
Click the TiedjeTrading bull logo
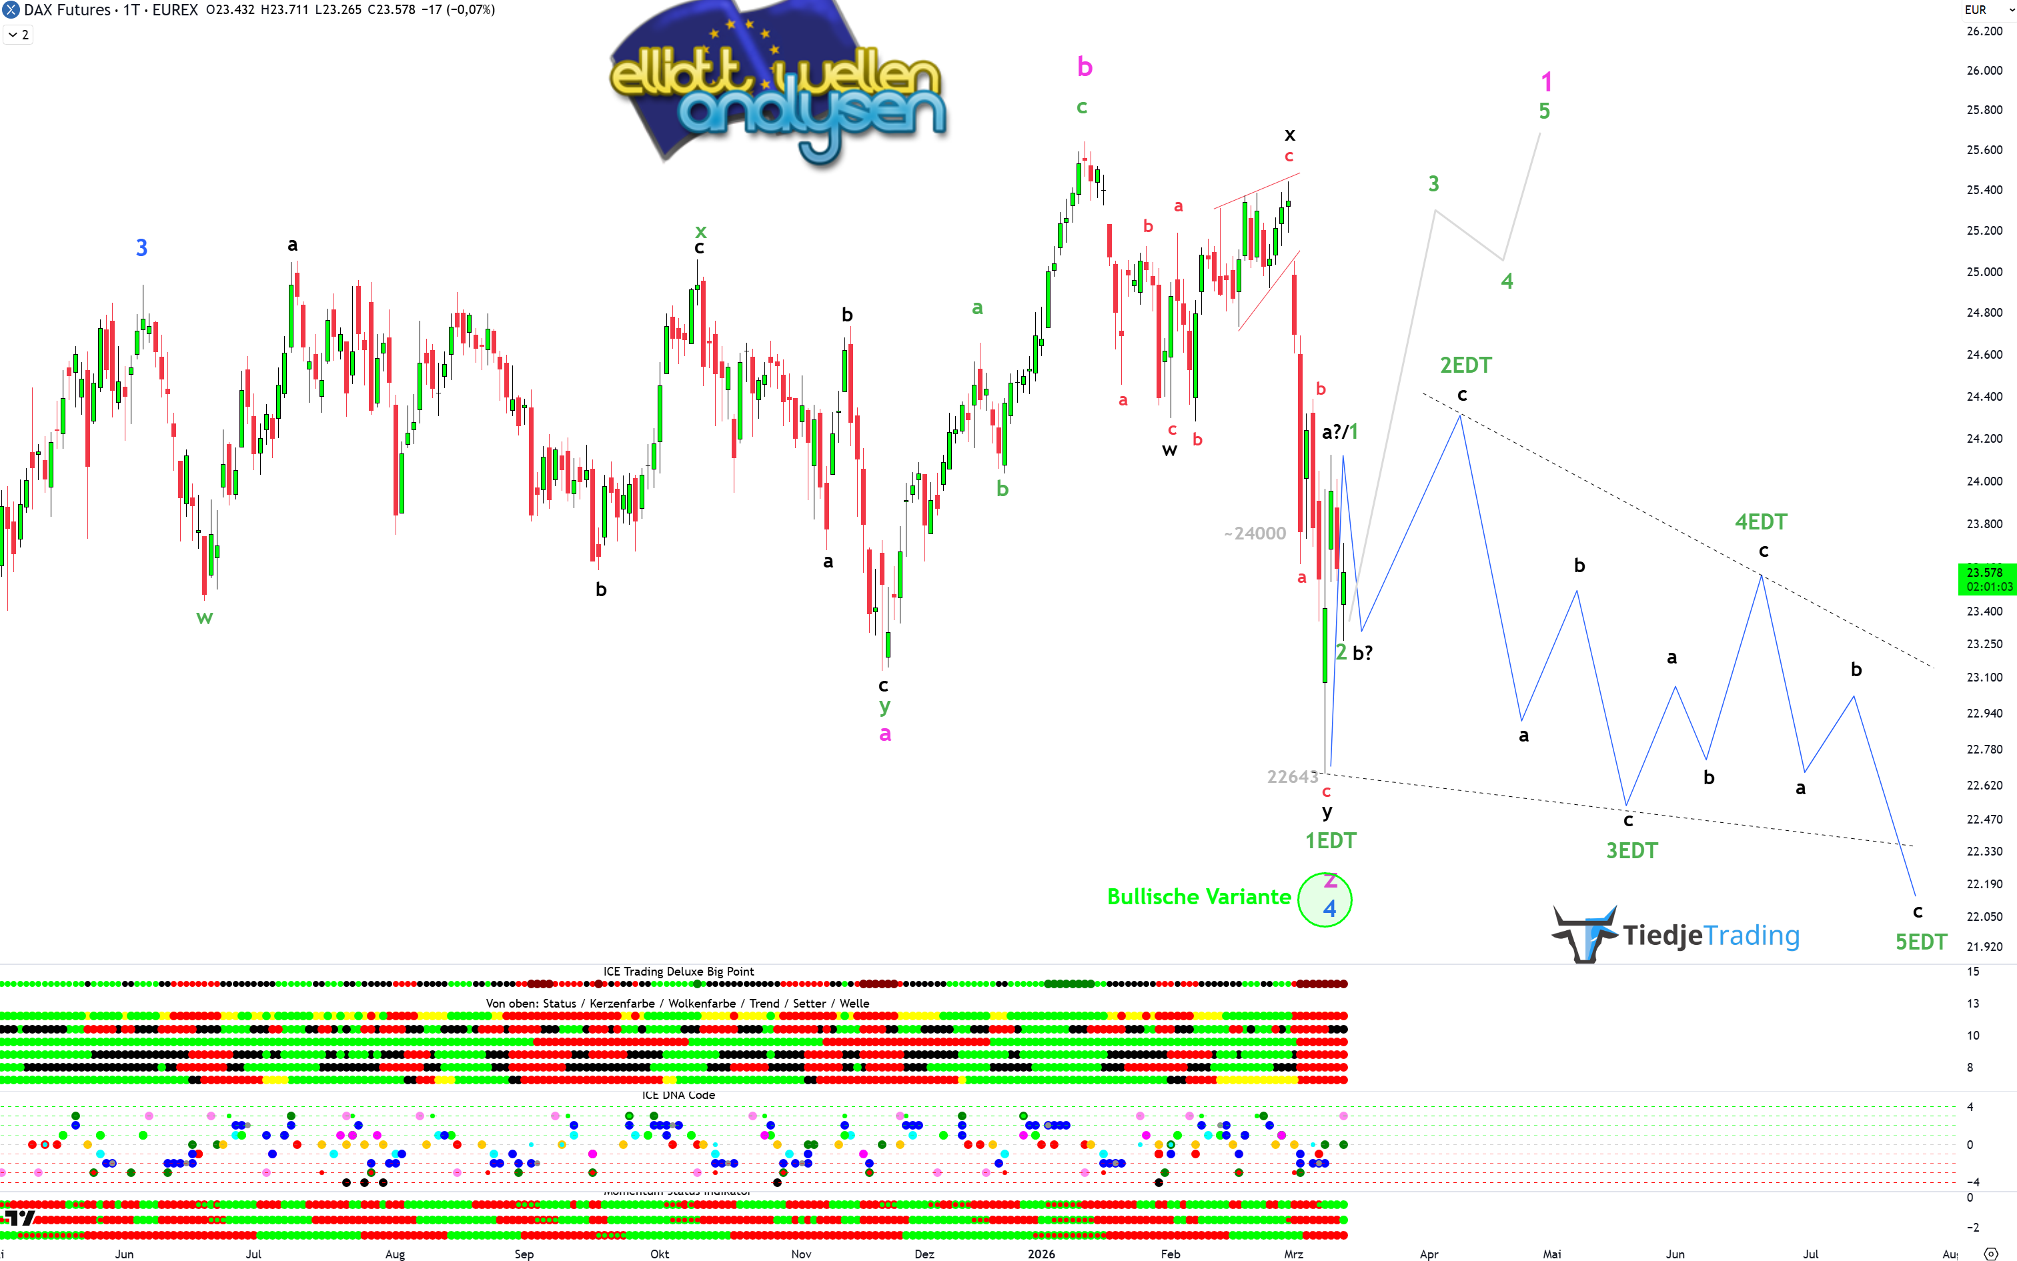click(1584, 933)
